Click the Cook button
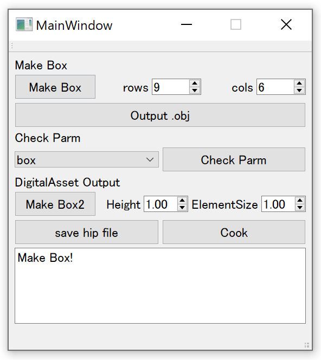The height and width of the screenshot is (360, 321). click(234, 232)
